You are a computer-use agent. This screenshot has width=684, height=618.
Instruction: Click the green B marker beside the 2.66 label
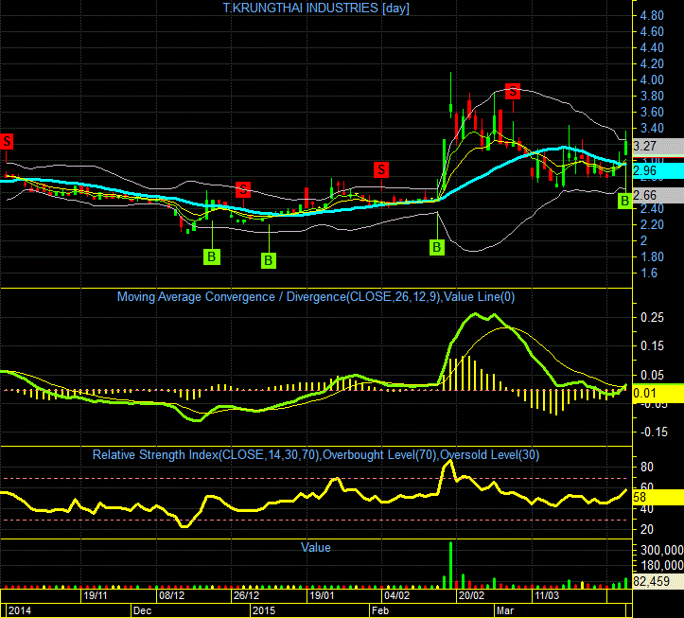click(x=624, y=201)
